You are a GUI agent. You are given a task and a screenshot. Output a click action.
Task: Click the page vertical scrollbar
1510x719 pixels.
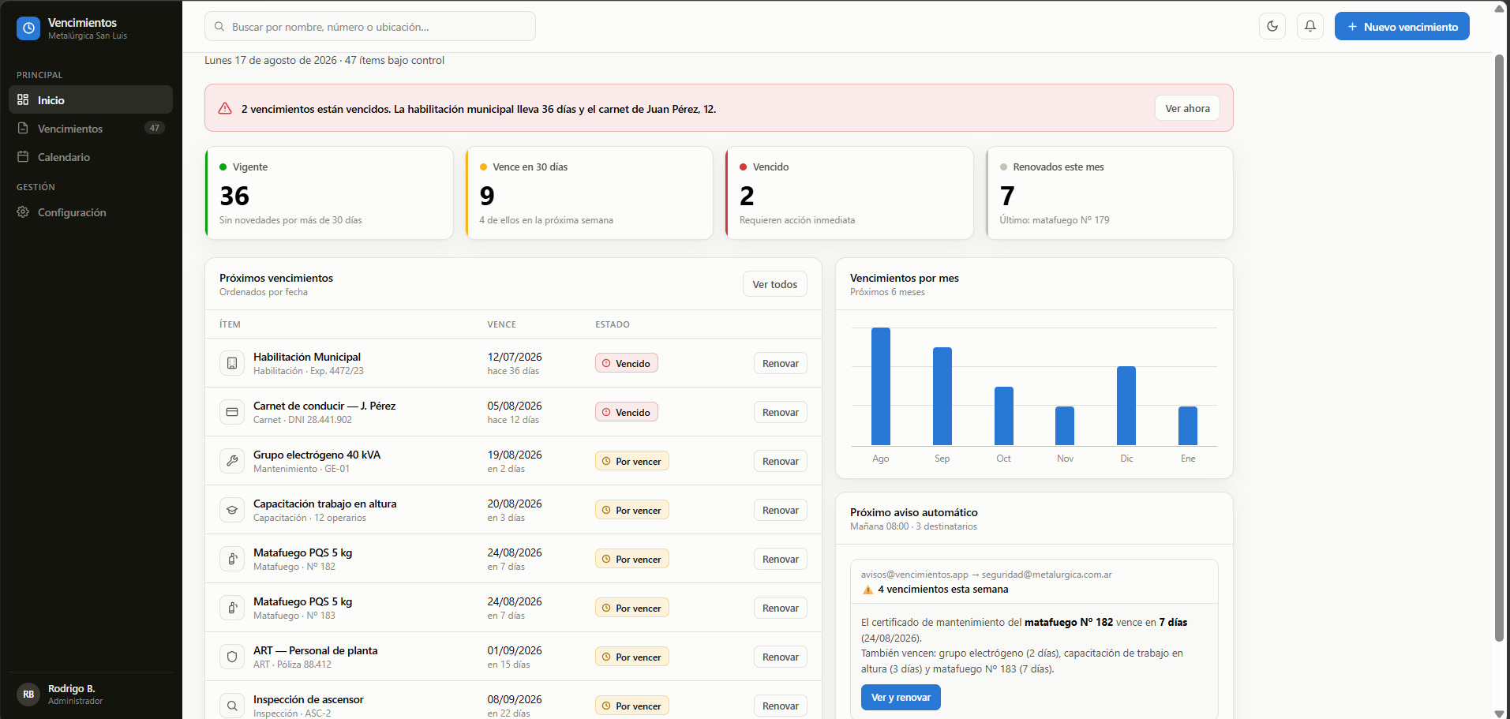click(1500, 347)
